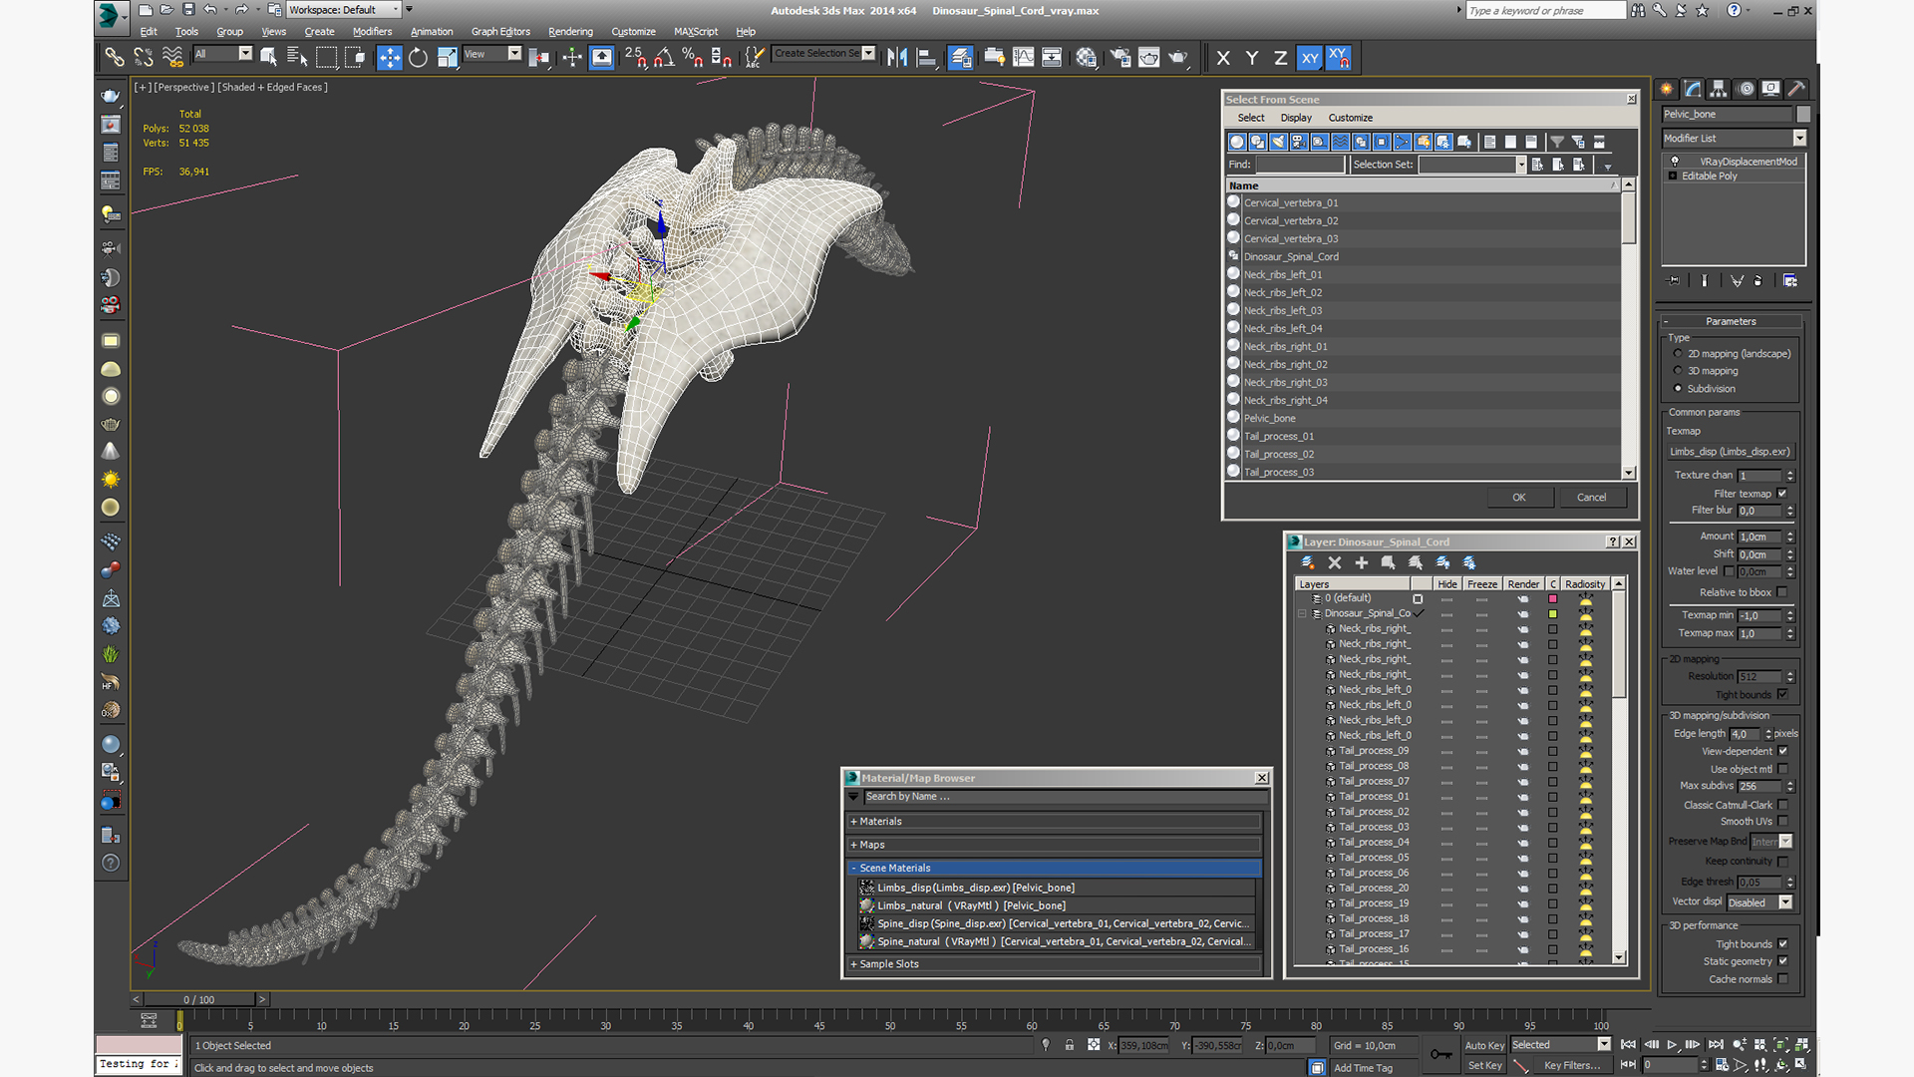Click the render teapot icon
Screen dimensions: 1914x1077
(1178, 58)
